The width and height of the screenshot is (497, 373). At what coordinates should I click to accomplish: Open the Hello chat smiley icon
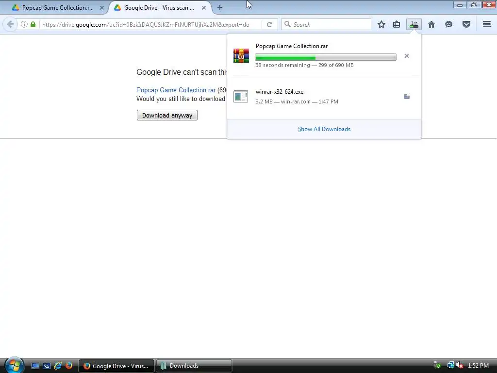coord(448,24)
